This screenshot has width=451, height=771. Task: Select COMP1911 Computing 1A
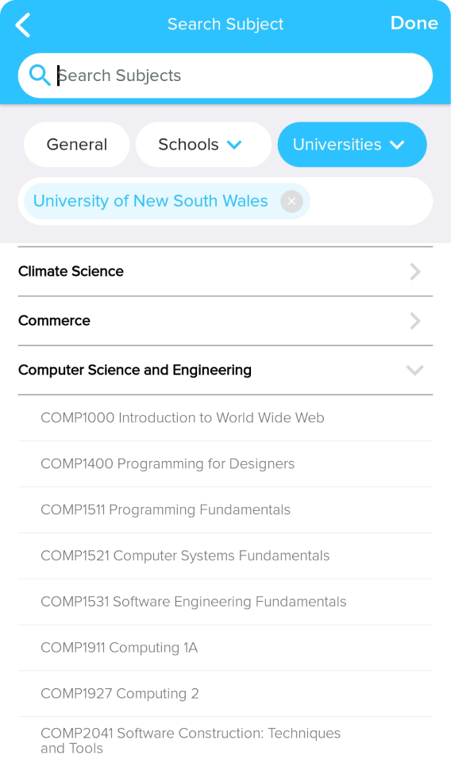click(x=225, y=648)
